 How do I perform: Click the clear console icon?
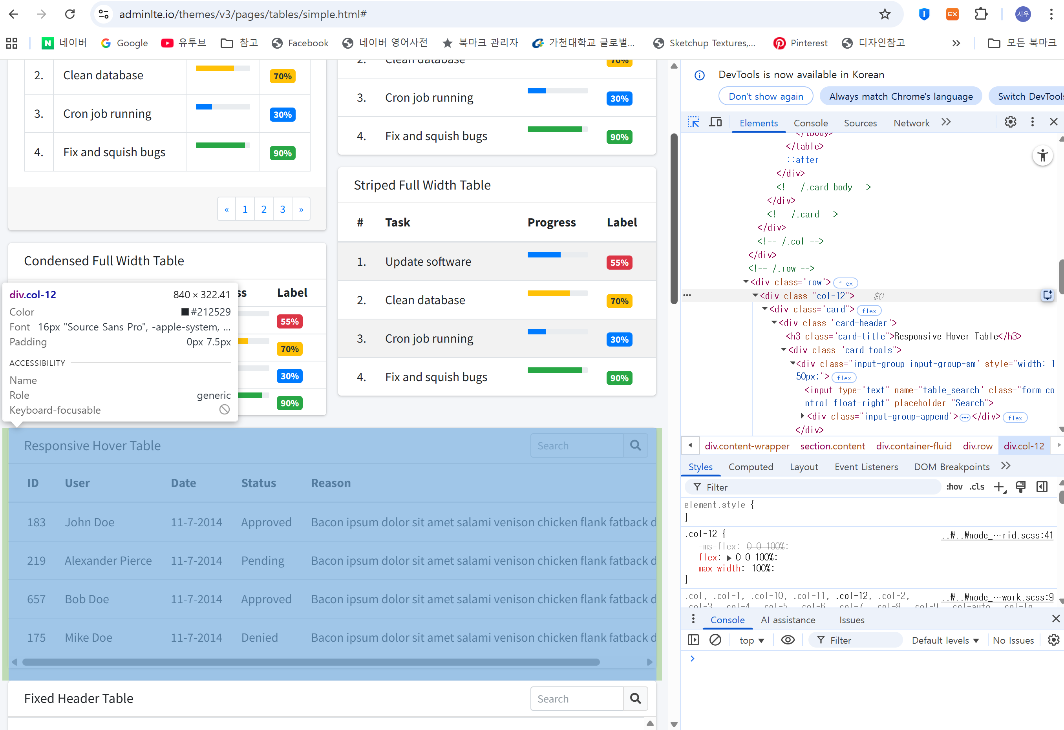715,640
